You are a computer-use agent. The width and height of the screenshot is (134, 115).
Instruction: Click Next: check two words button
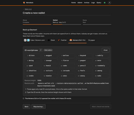point(100,107)
